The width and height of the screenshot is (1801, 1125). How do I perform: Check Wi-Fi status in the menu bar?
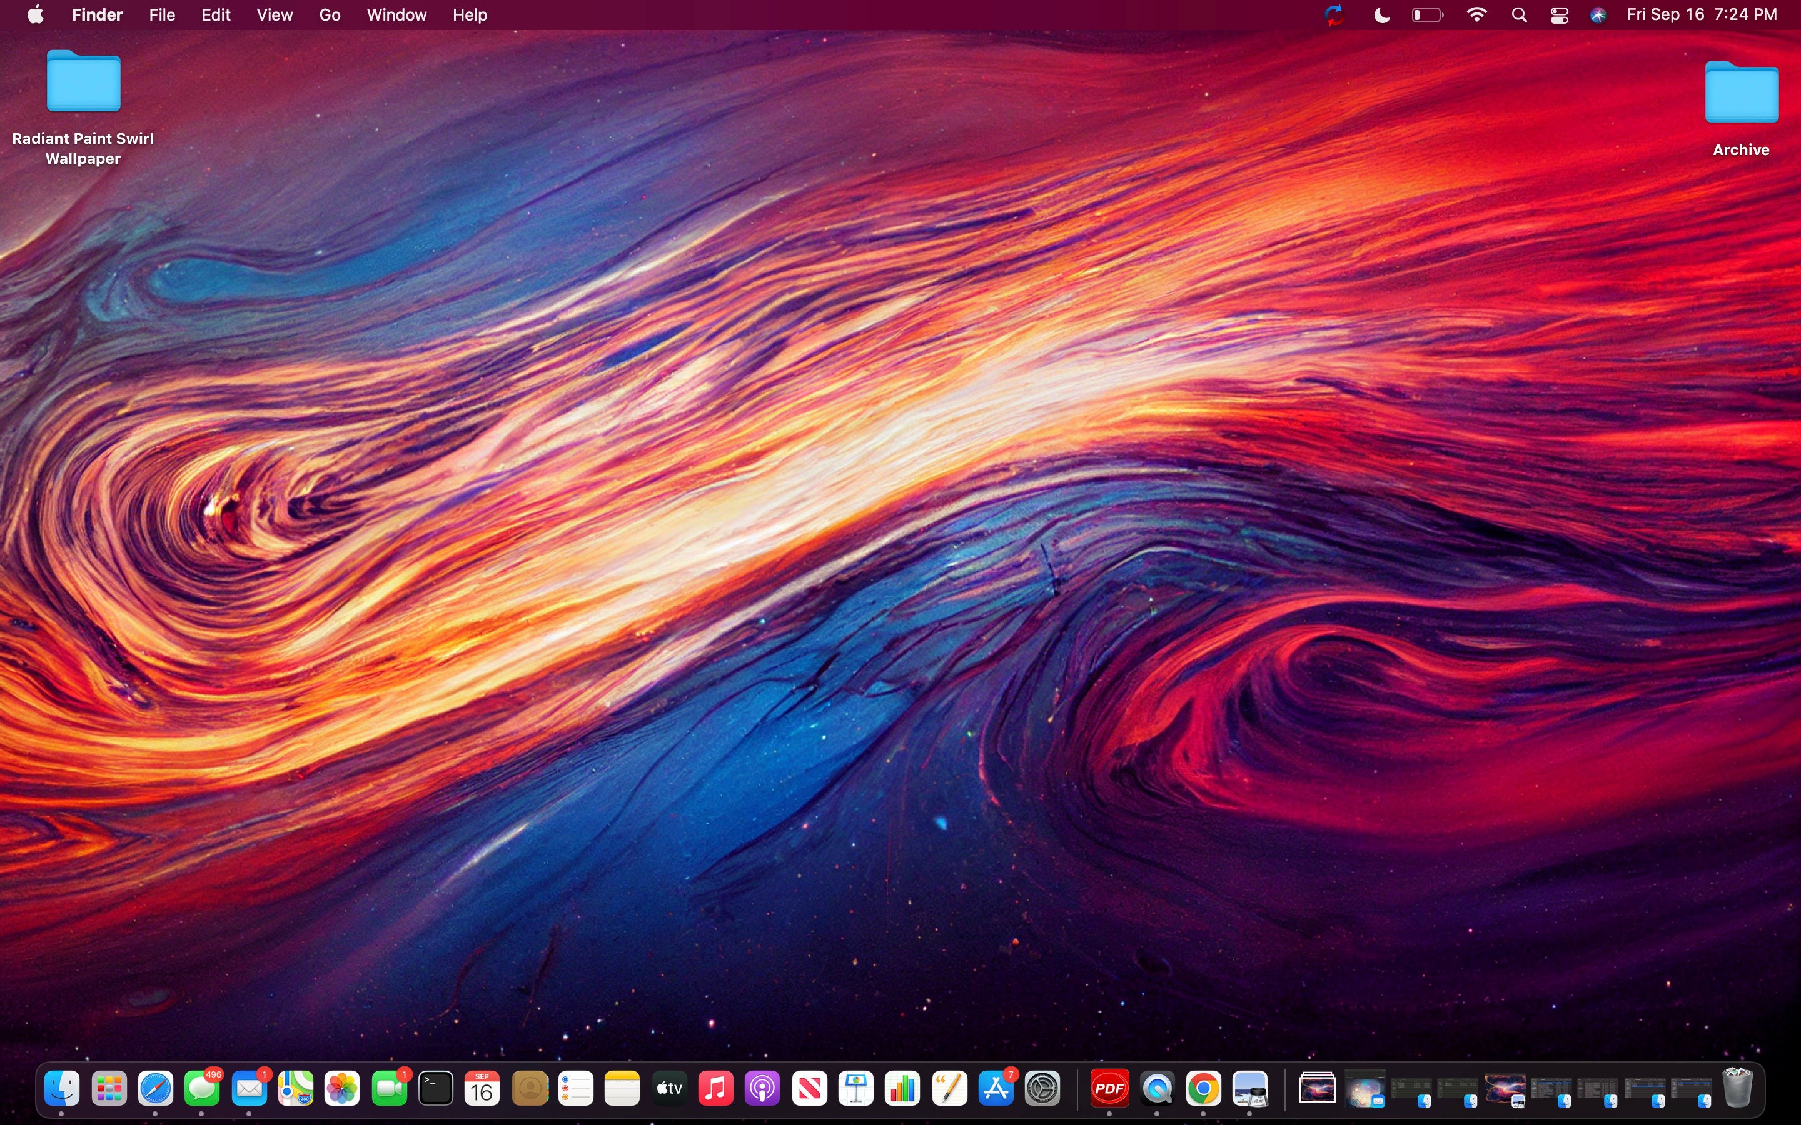click(1476, 15)
